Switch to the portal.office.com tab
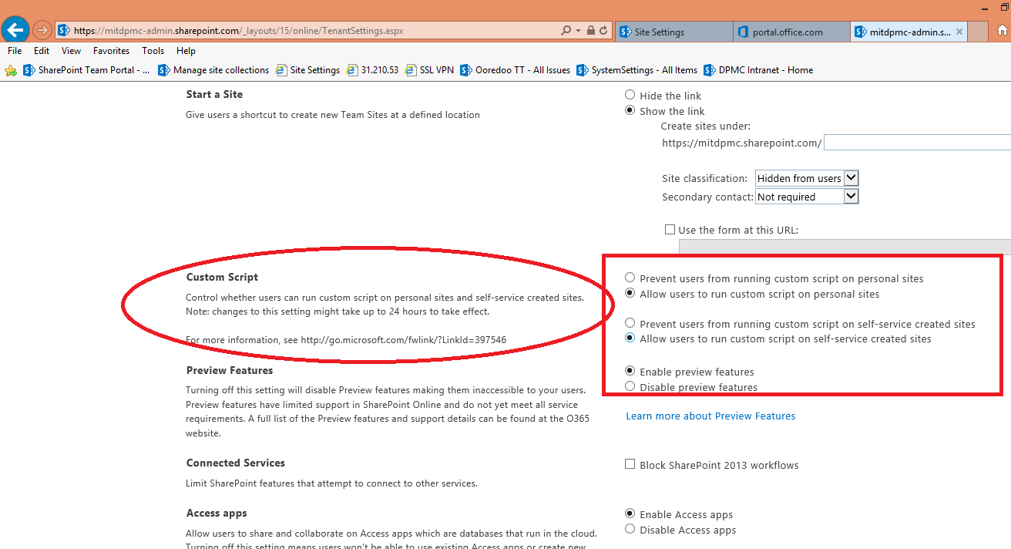The height and width of the screenshot is (549, 1011). (x=788, y=32)
